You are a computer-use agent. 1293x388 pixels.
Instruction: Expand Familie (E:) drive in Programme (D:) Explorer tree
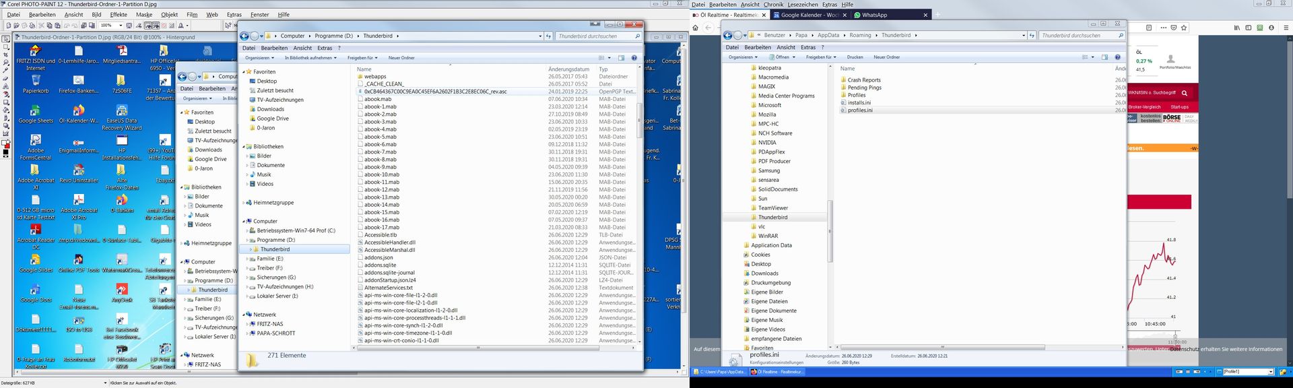pos(248,259)
